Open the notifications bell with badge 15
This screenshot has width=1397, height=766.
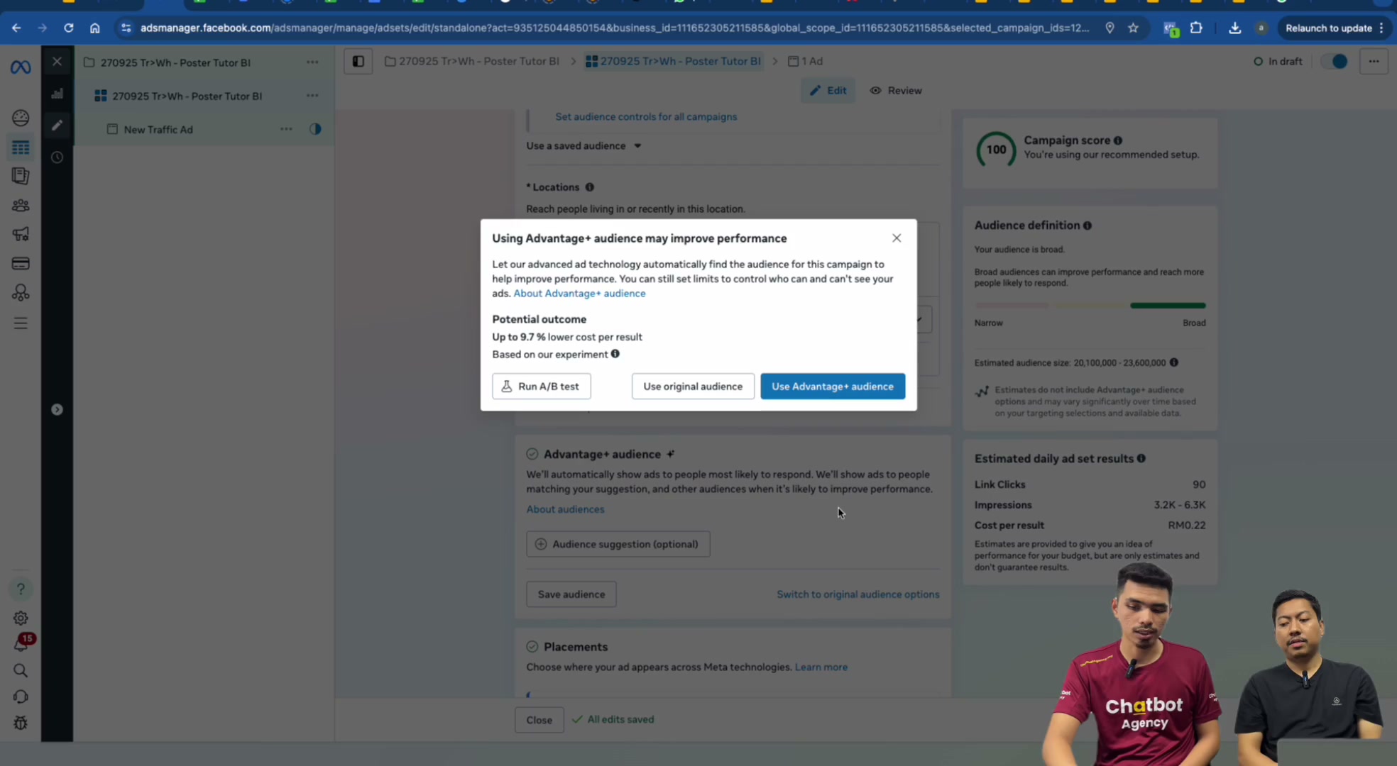click(21, 643)
